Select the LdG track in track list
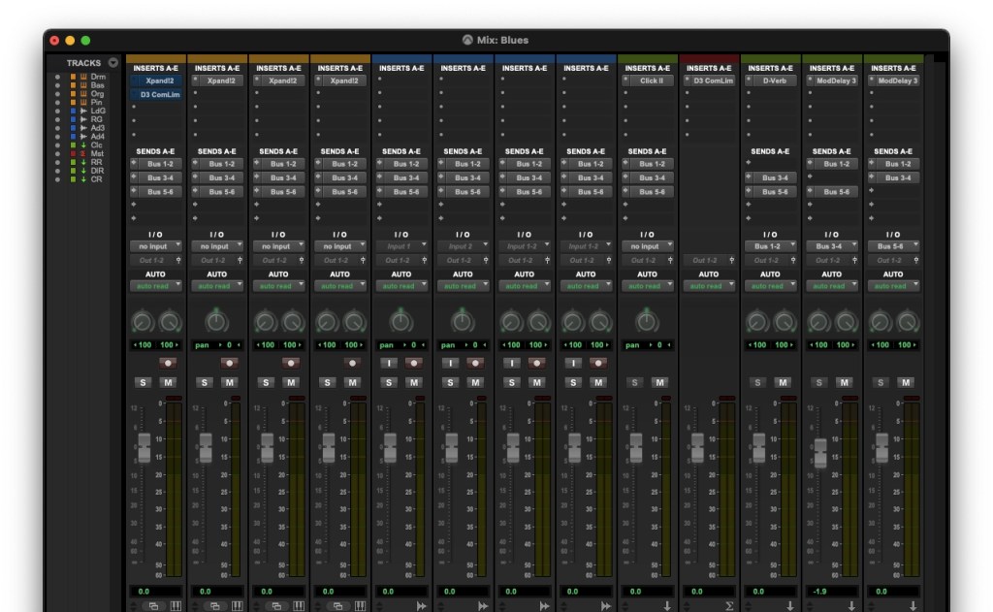This screenshot has width=993, height=612. [x=98, y=112]
